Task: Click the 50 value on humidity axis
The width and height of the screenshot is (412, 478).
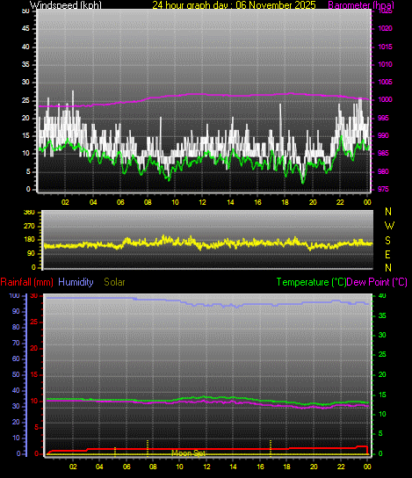Action: pyautogui.click(x=16, y=374)
